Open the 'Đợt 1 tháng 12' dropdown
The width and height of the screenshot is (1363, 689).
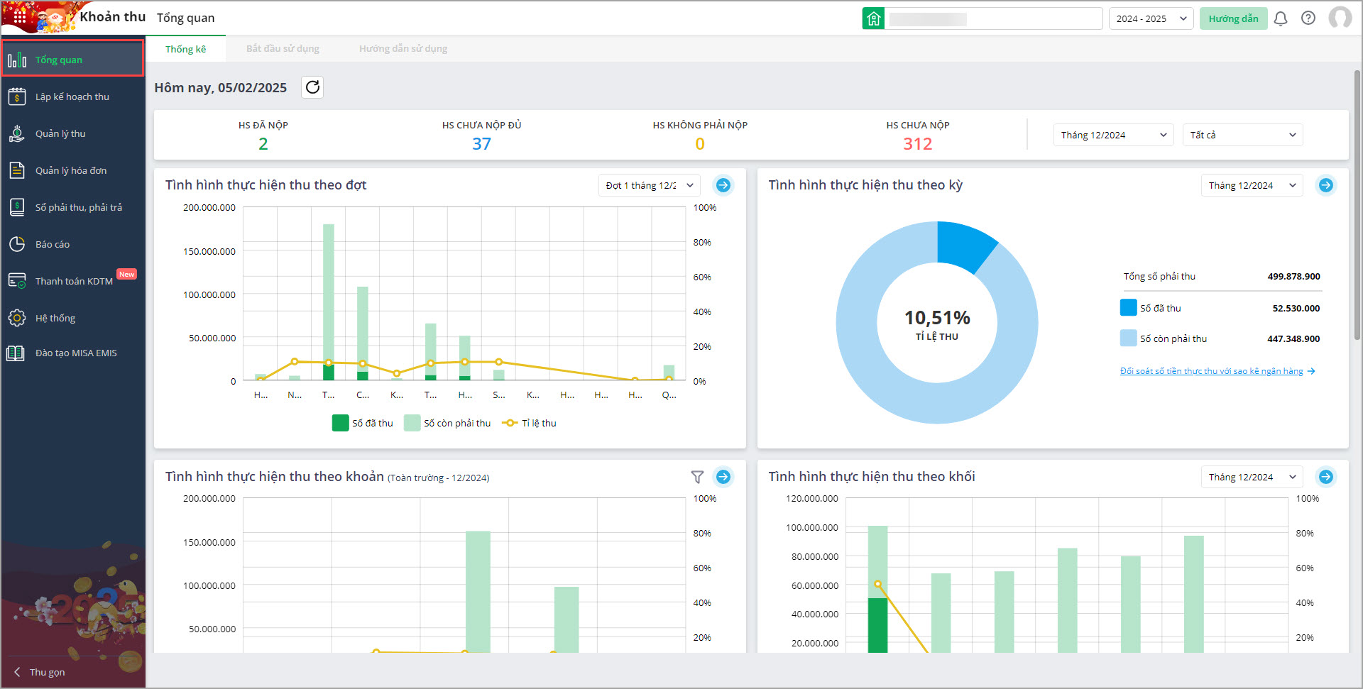649,185
